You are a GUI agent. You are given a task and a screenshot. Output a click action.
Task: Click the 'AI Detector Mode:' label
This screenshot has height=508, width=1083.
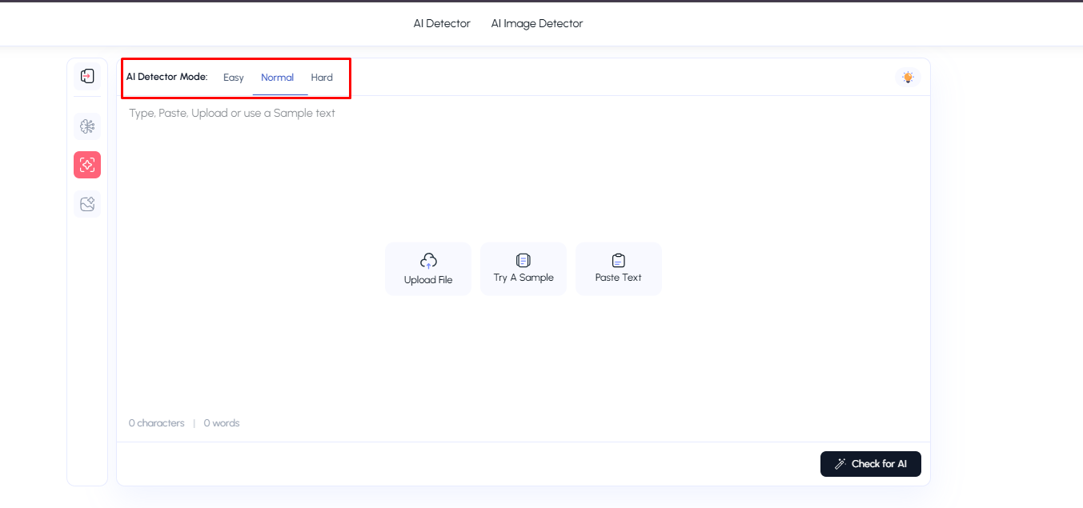[166, 78]
